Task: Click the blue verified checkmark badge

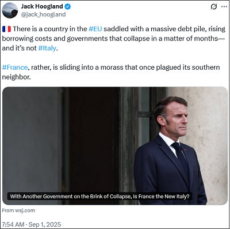Action: [x=68, y=6]
